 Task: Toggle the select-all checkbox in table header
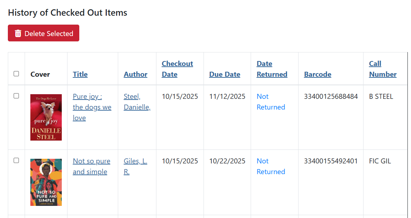[x=16, y=74]
